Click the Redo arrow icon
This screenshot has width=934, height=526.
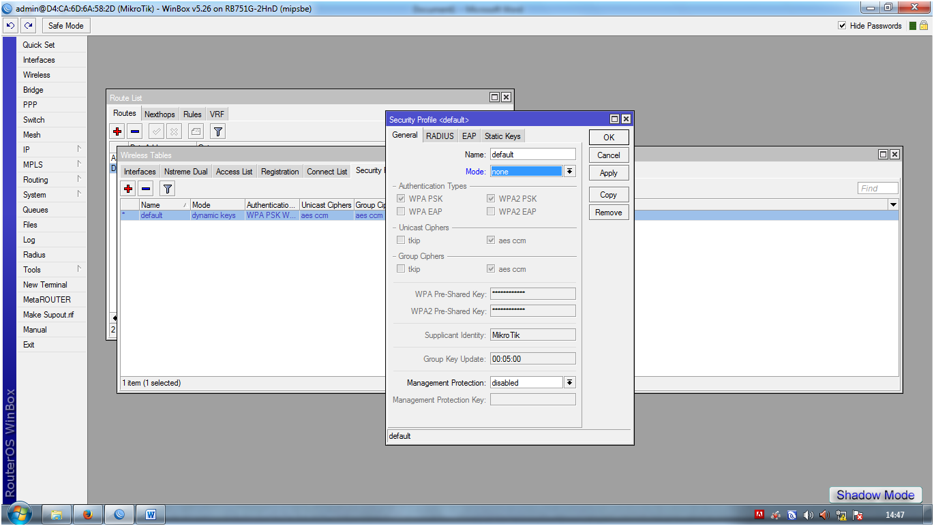pyautogui.click(x=27, y=25)
